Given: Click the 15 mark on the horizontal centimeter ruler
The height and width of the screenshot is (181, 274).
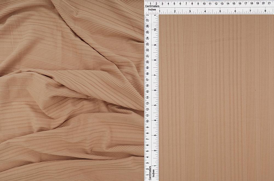Looking at the screenshot, I should coord(234,4).
